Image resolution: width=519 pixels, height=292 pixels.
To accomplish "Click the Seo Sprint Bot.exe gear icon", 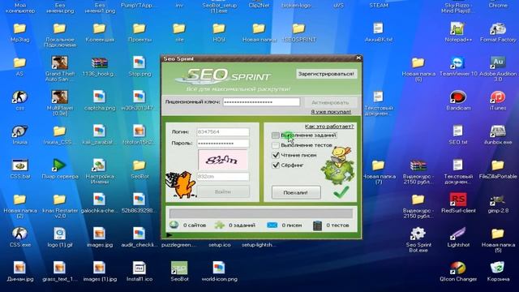I will (418, 234).
